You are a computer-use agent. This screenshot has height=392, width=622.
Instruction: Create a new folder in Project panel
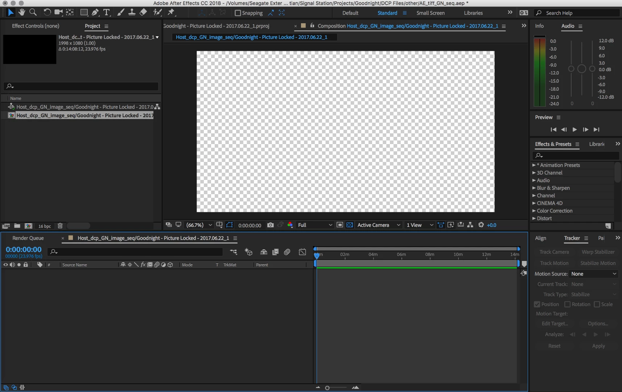[17, 226]
